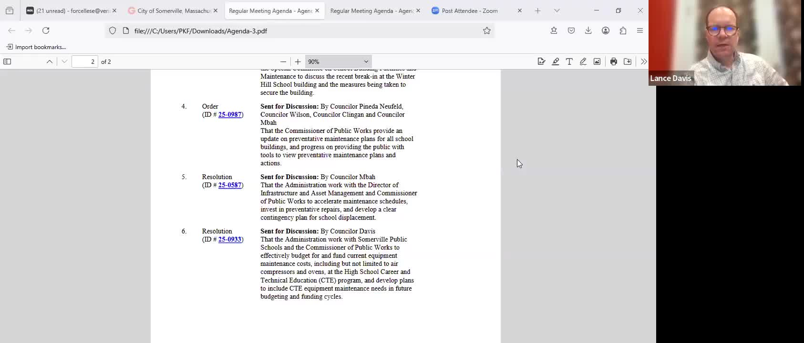Save the PDF using download icon
Viewport: 804px width, 343px height.
(x=628, y=61)
